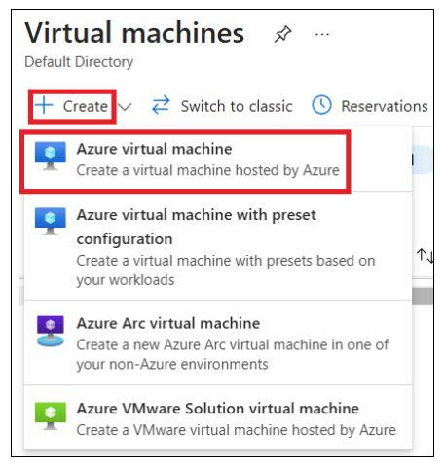Click the plus icon beside Create
Viewport: 444px width, 467px height.
tap(44, 105)
